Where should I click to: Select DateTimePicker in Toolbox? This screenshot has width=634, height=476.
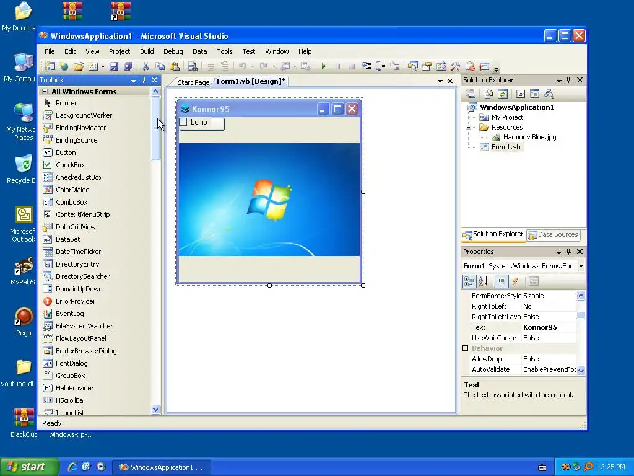[x=78, y=252]
